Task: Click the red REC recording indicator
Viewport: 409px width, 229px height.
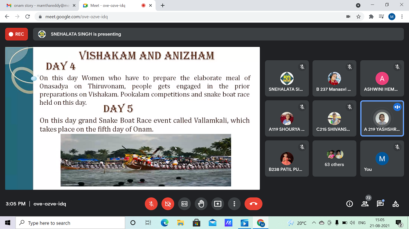Action: coord(16,34)
